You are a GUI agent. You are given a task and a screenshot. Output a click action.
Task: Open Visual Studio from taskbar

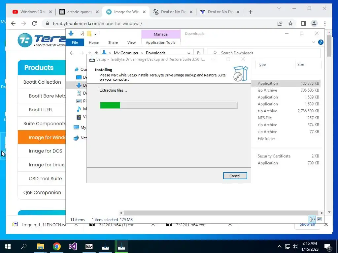point(73,246)
